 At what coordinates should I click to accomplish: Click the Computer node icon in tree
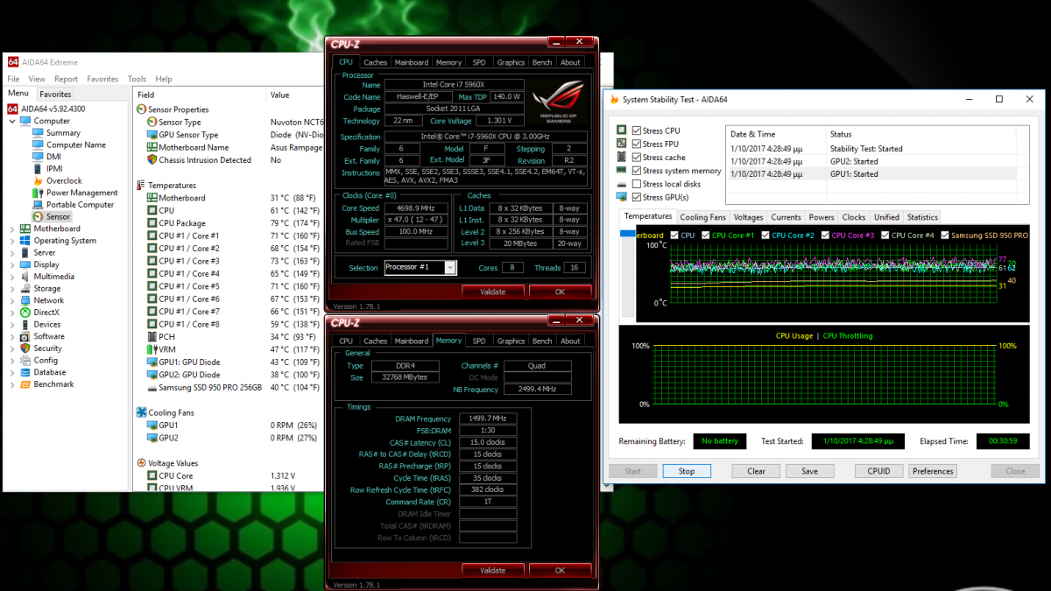pyautogui.click(x=25, y=121)
